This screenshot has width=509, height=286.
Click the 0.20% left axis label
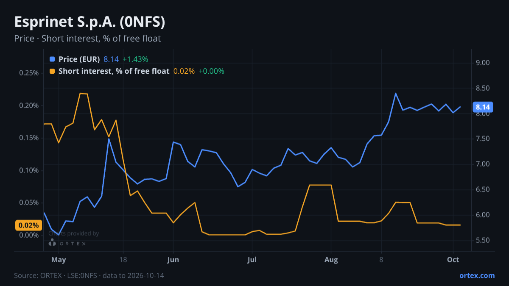click(x=29, y=106)
